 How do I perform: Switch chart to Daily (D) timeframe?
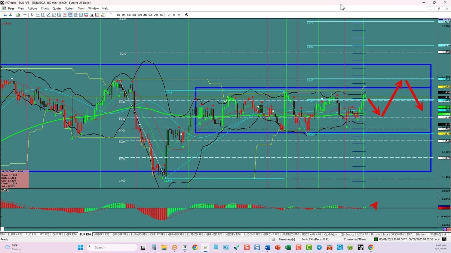[x=168, y=15]
